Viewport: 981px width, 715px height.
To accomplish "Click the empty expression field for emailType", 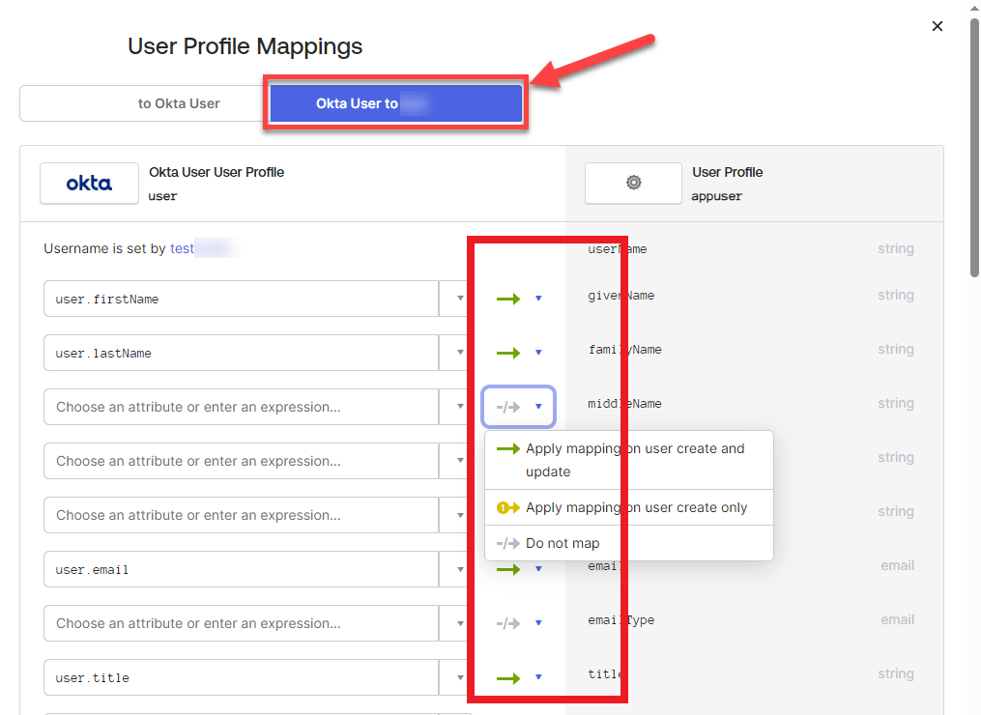I will click(241, 623).
